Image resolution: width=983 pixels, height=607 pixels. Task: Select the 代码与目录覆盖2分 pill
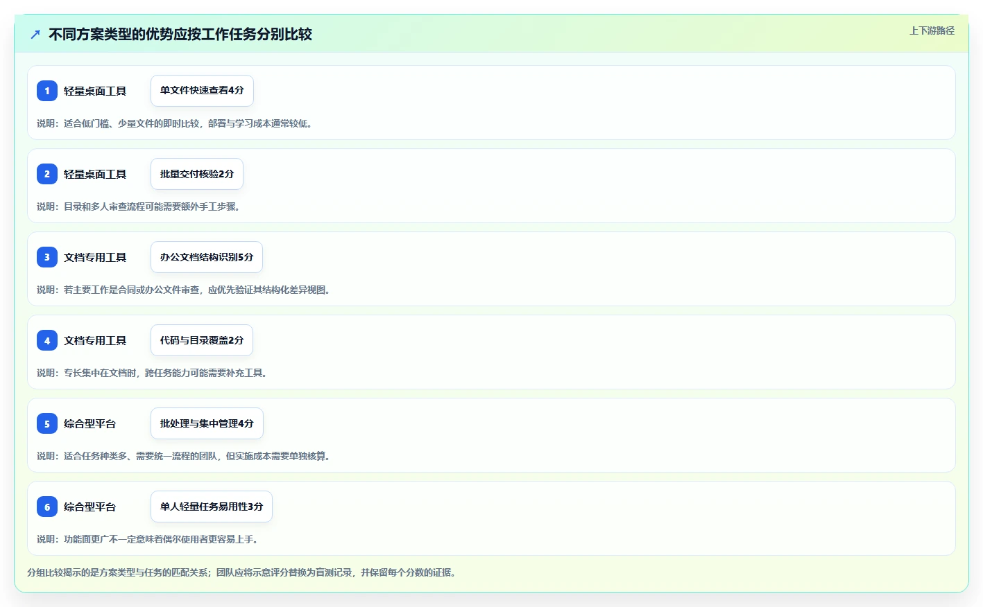[202, 340]
